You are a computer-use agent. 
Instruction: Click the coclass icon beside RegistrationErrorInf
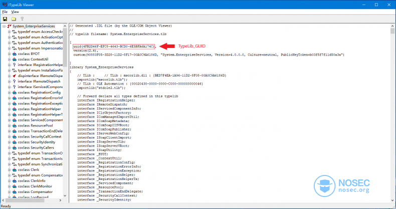click(15, 98)
